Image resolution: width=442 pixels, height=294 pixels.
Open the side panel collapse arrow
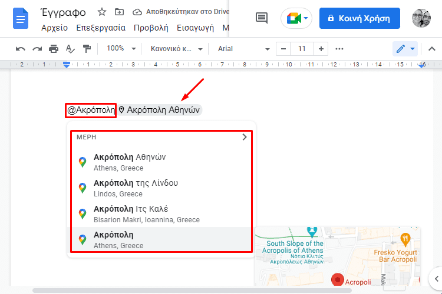pyautogui.click(x=436, y=279)
